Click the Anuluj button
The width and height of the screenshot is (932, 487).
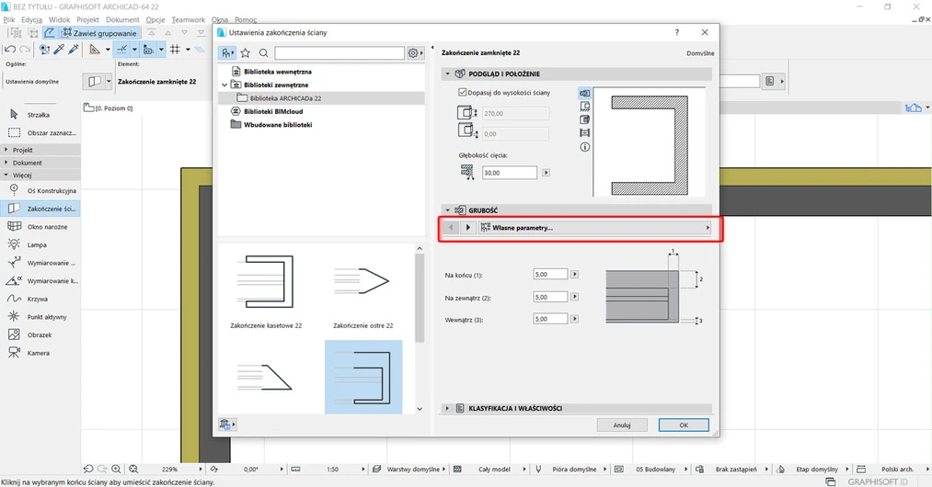622,425
